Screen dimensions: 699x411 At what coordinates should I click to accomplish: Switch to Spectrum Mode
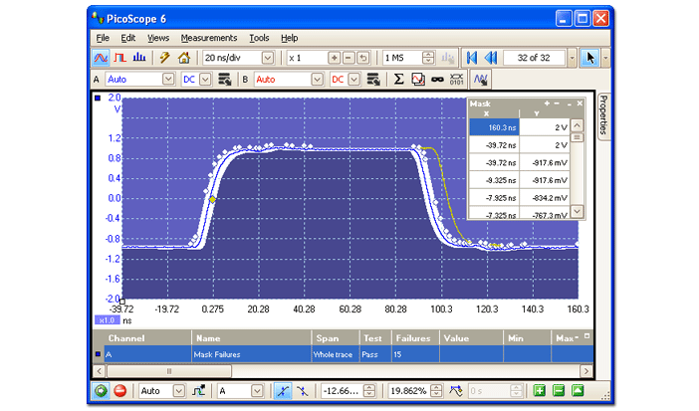pos(139,58)
